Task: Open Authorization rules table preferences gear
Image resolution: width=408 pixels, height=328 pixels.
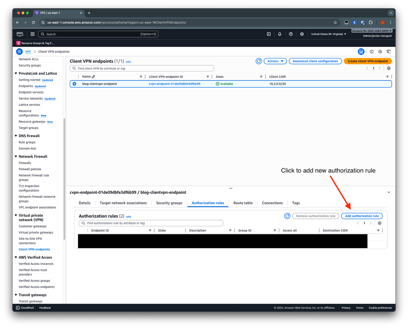Action: pyautogui.click(x=380, y=223)
